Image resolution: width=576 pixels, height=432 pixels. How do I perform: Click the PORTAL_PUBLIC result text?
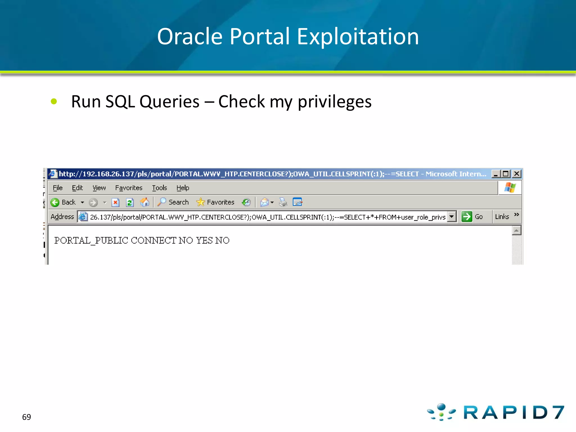pyautogui.click(x=91, y=241)
